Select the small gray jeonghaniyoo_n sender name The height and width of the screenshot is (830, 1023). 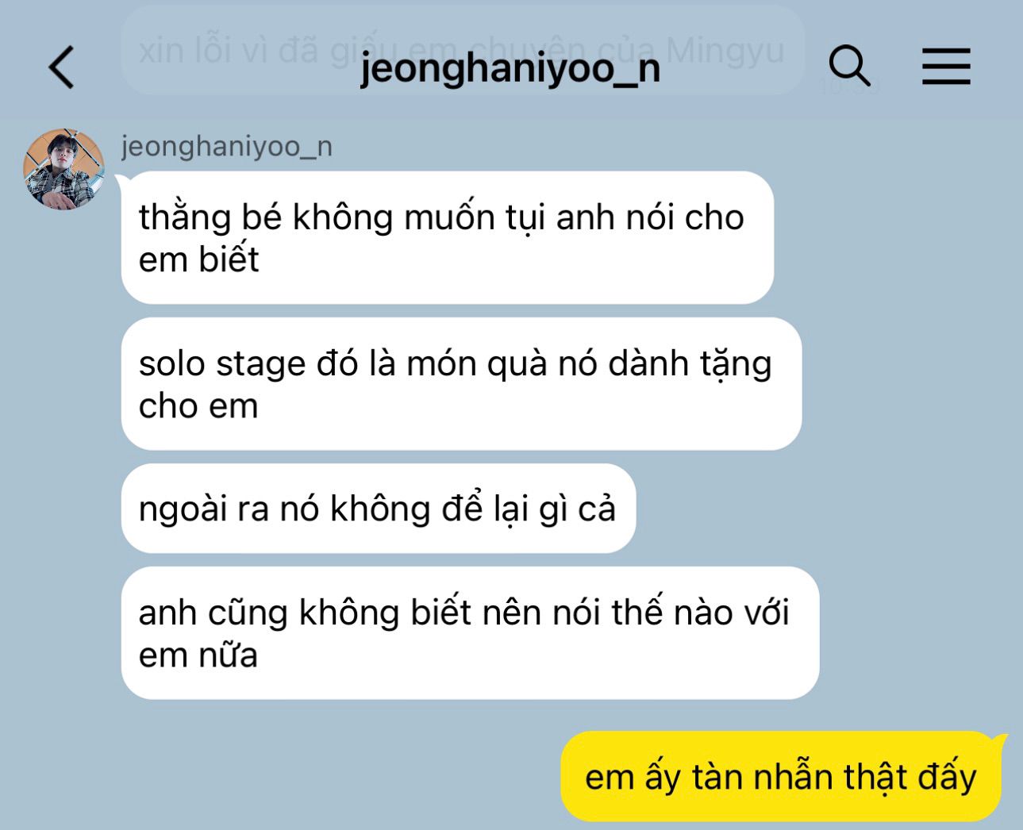pos(227,146)
